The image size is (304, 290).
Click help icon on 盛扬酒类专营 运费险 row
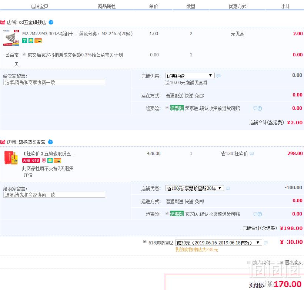pos(260,214)
